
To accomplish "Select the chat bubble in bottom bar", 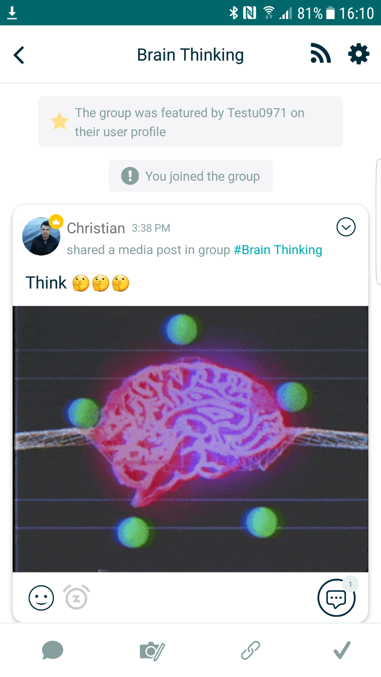I will [52, 650].
